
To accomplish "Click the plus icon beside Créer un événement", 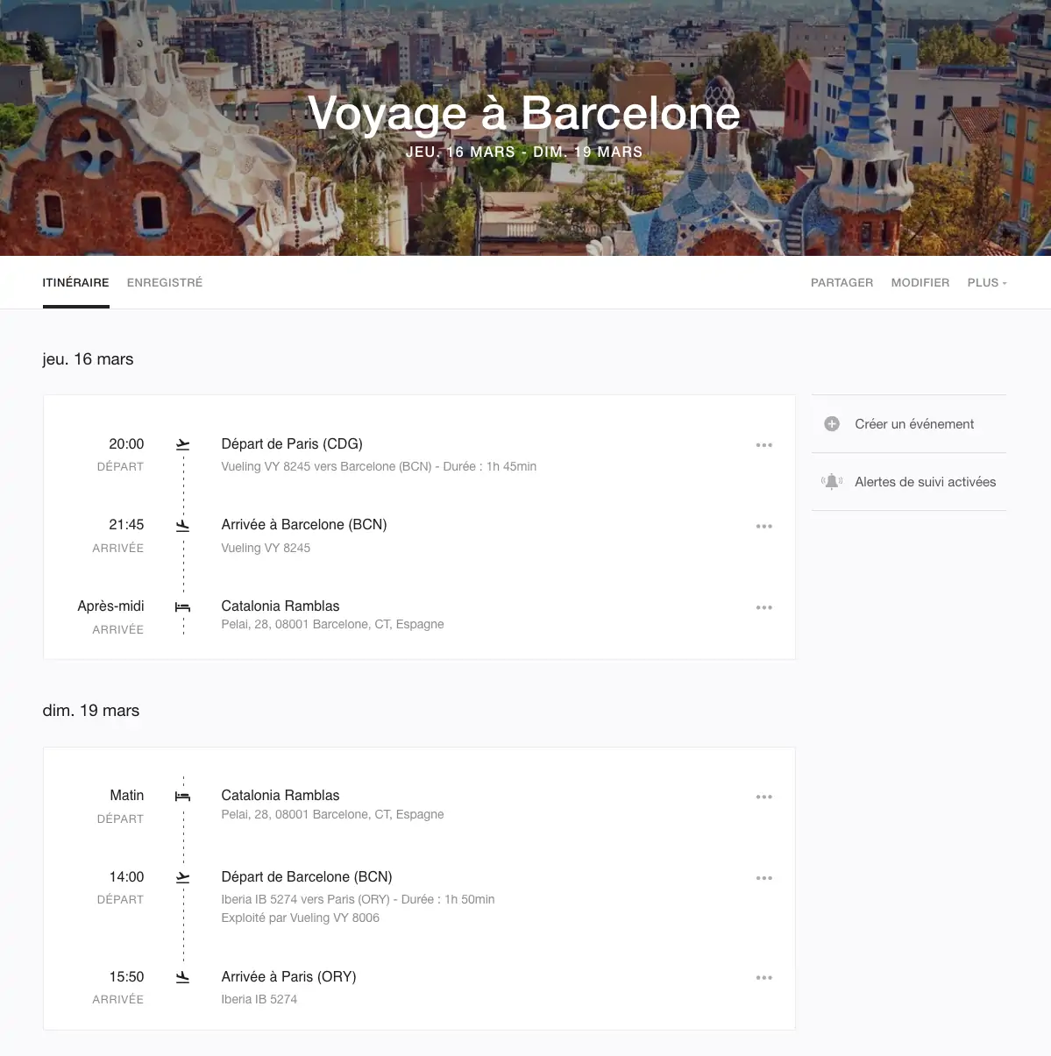I will 832,424.
